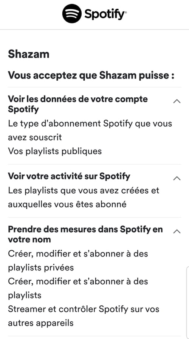Click the 'Vos playlists publiques' item
The height and width of the screenshot is (339, 189).
pyautogui.click(x=55, y=151)
